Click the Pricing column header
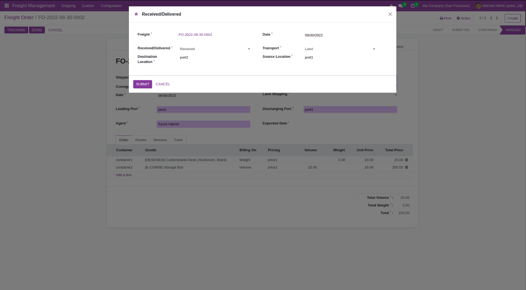Screen dimensions: 526x290 274,150
